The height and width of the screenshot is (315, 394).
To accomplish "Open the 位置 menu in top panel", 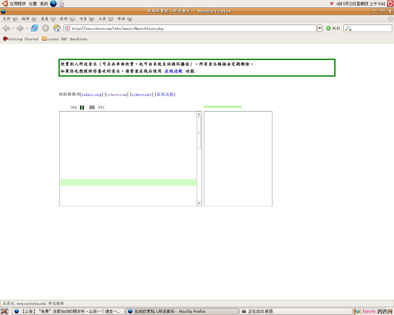I will point(33,4).
